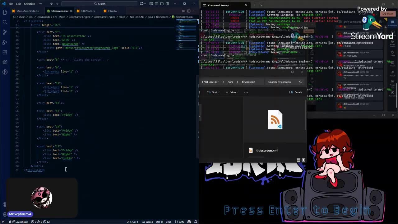Open the Sort dropdown in File Explorer
The image size is (398, 224).
[x=214, y=92]
